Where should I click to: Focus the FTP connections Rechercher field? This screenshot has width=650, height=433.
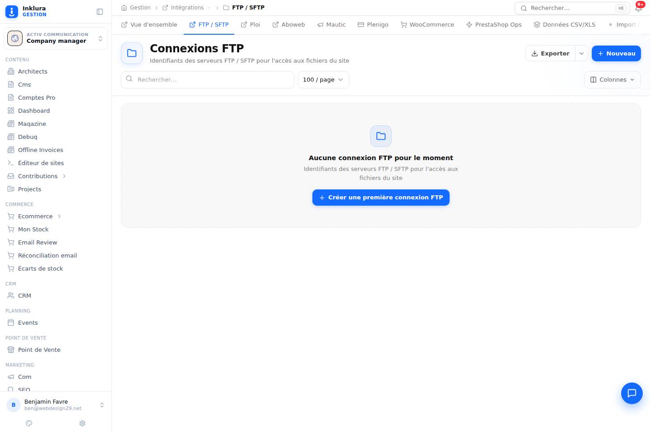pos(208,80)
